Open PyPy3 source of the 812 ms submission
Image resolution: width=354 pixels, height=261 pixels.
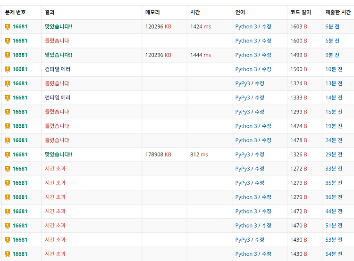[x=243, y=155]
